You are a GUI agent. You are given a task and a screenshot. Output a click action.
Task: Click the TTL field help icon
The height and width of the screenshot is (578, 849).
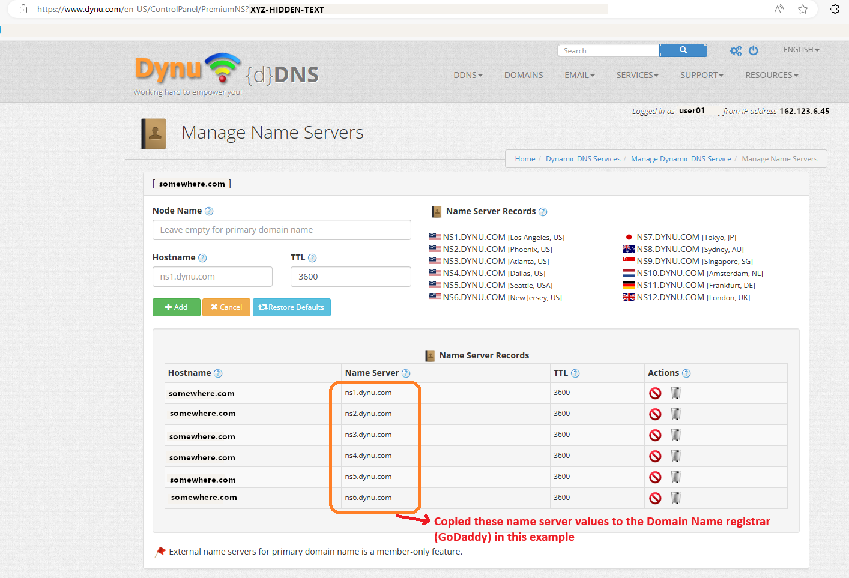[x=312, y=258]
